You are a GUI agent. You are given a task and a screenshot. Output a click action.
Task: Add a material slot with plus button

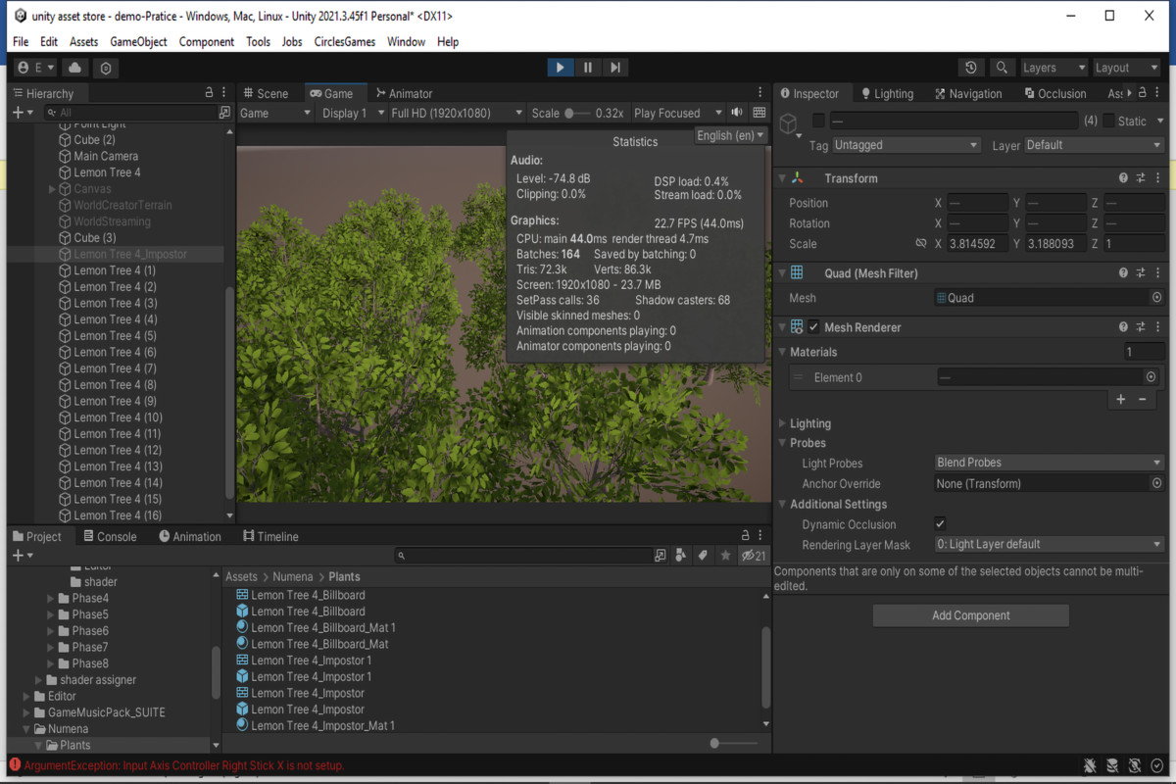tap(1121, 399)
